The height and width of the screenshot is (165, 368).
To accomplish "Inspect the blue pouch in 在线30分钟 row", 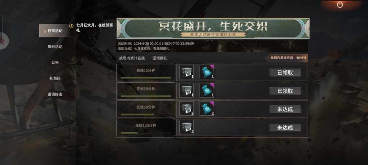I will coord(207,90).
